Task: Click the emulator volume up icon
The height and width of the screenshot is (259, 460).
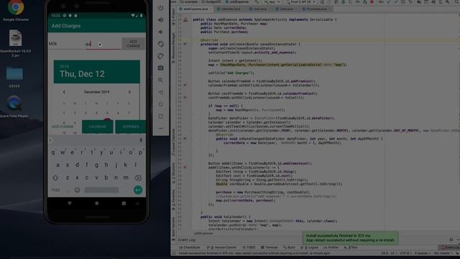Action: (160, 20)
